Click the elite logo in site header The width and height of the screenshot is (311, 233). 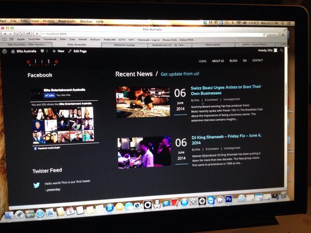pos(43,62)
